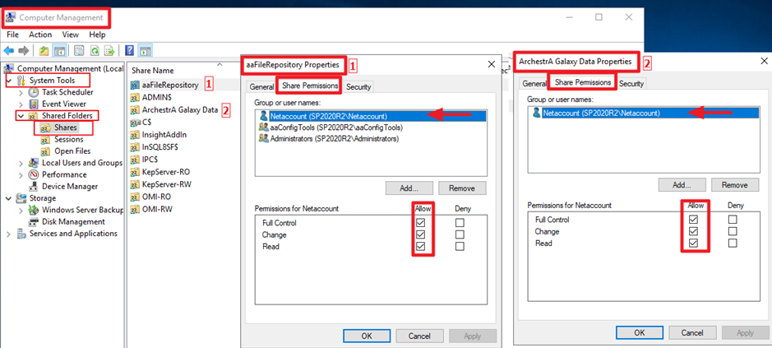This screenshot has height=348, width=772.
Task: Check Deny Change in aaFileRepository Properties
Action: point(460,234)
